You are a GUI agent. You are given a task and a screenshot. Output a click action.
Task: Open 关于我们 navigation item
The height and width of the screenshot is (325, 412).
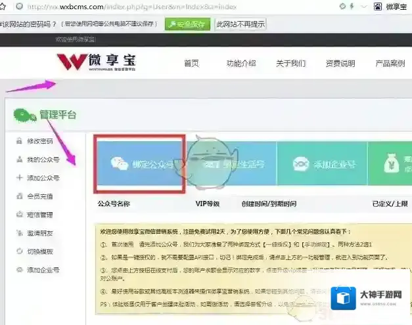290,63
